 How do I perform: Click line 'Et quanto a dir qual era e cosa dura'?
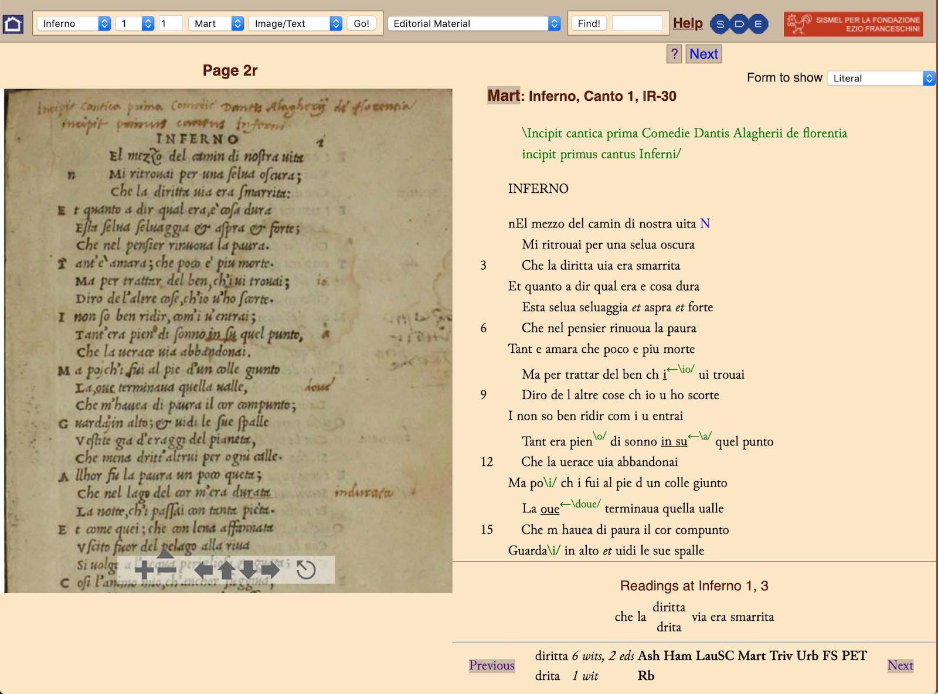tap(604, 286)
